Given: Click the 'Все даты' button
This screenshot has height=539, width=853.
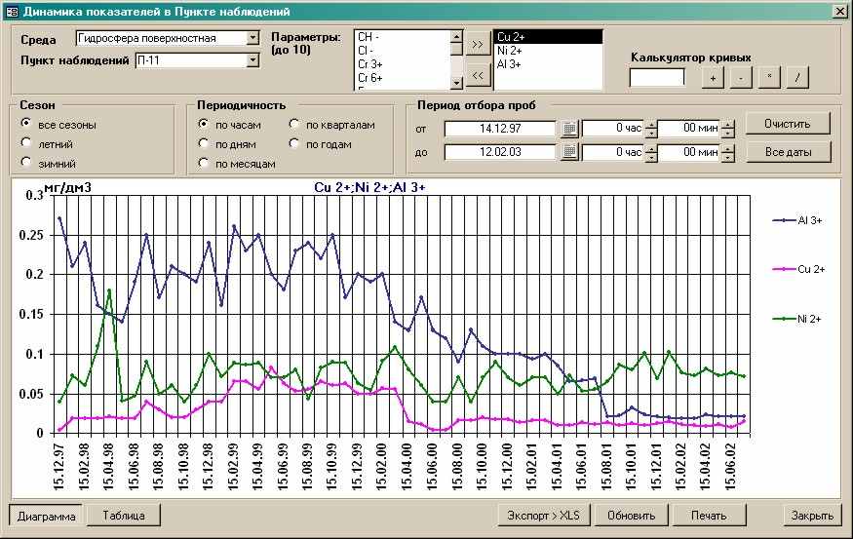Looking at the screenshot, I should pyautogui.click(x=788, y=152).
